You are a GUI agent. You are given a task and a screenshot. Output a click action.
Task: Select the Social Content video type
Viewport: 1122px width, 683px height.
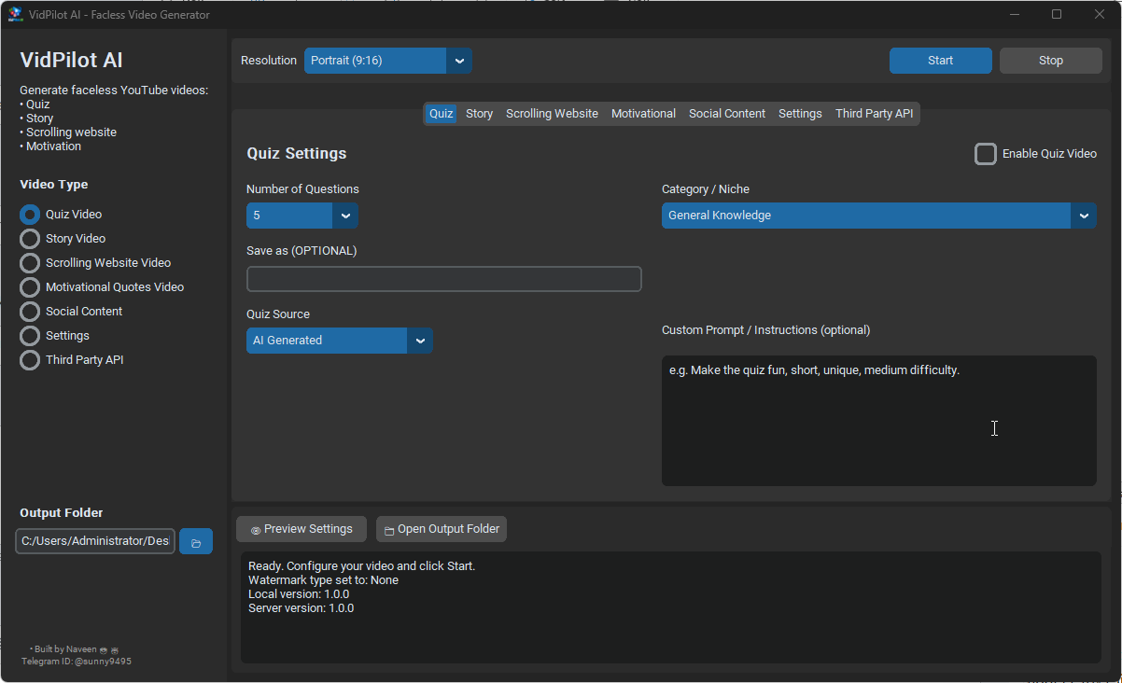pos(29,311)
